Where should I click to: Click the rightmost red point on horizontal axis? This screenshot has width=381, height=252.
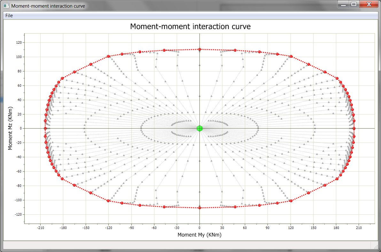(x=354, y=128)
